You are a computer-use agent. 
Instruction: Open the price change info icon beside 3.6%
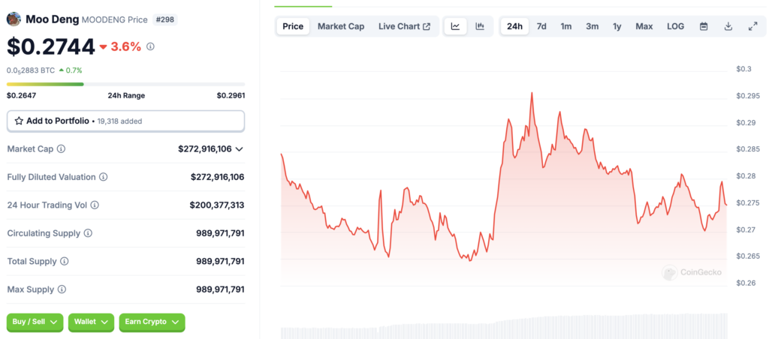[x=150, y=46]
